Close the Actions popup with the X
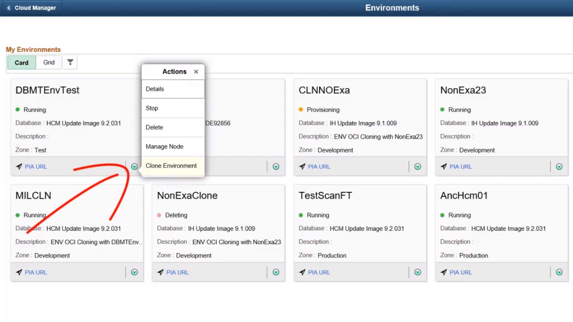Viewport: 573px width, 322px height. (x=196, y=72)
